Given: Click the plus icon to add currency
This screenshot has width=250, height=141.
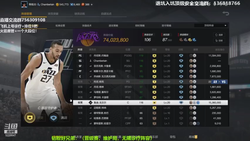Looking at the screenshot, I should click(x=92, y=4).
